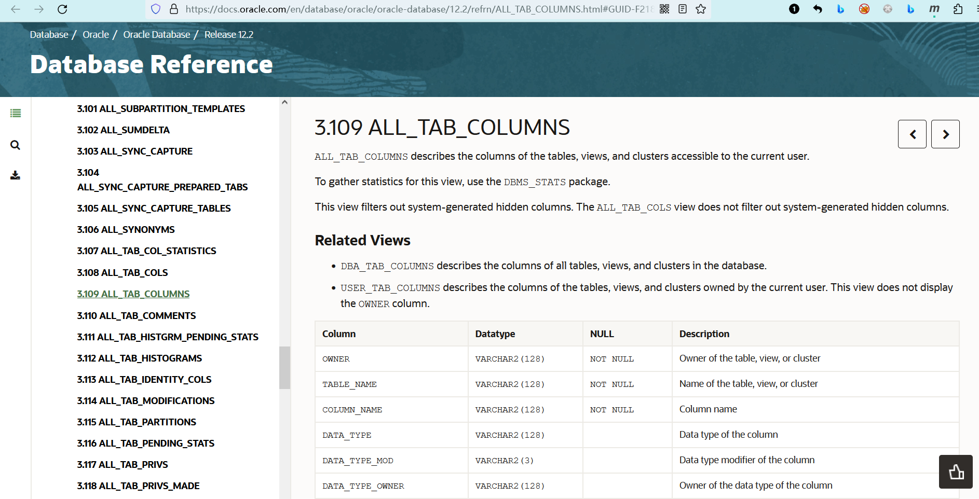Click the browser URL address field

click(x=415, y=9)
